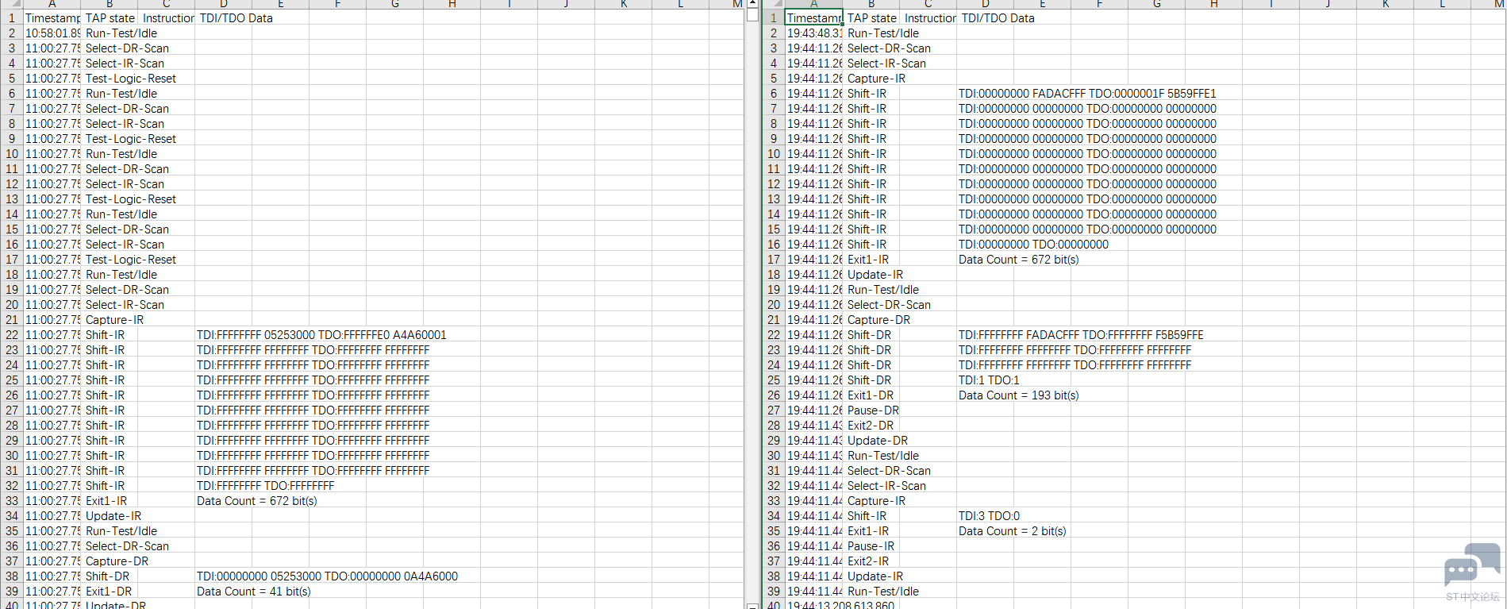This screenshot has height=609, width=1507.
Task: Click the left spreadsheet's scrollbar up arrow
Action: coord(752,3)
